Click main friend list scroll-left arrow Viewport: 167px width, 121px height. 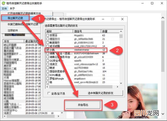[5, 116]
